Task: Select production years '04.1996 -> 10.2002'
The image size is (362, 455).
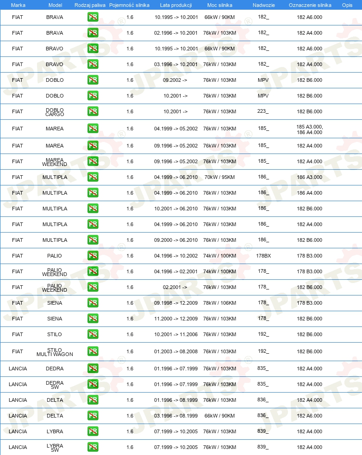Action: click(x=176, y=256)
